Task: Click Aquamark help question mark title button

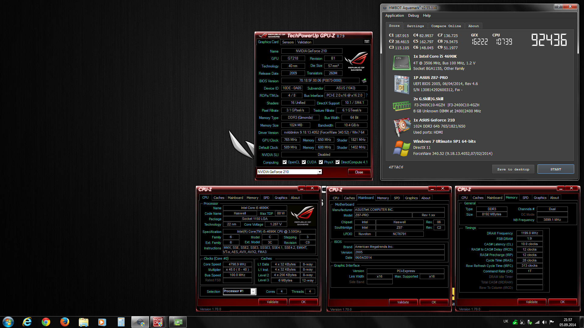Action: click(x=558, y=6)
